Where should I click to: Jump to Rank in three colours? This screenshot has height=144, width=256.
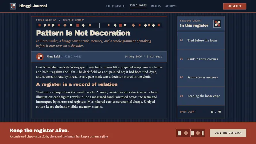pyautogui.click(x=201, y=59)
